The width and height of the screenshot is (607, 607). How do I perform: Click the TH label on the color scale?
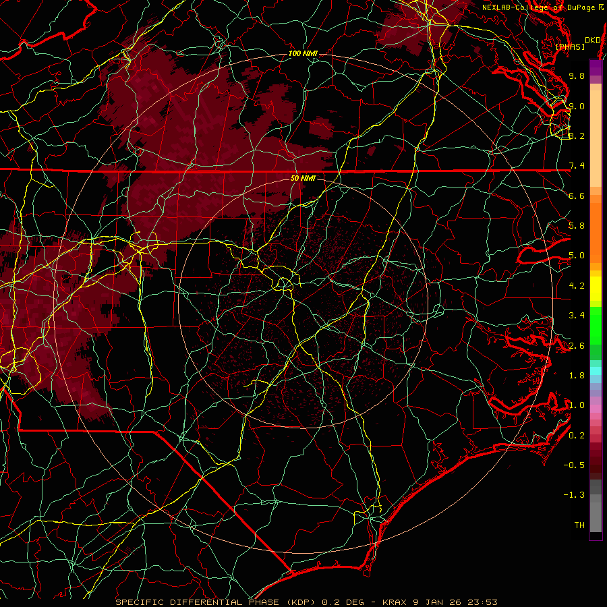click(579, 525)
